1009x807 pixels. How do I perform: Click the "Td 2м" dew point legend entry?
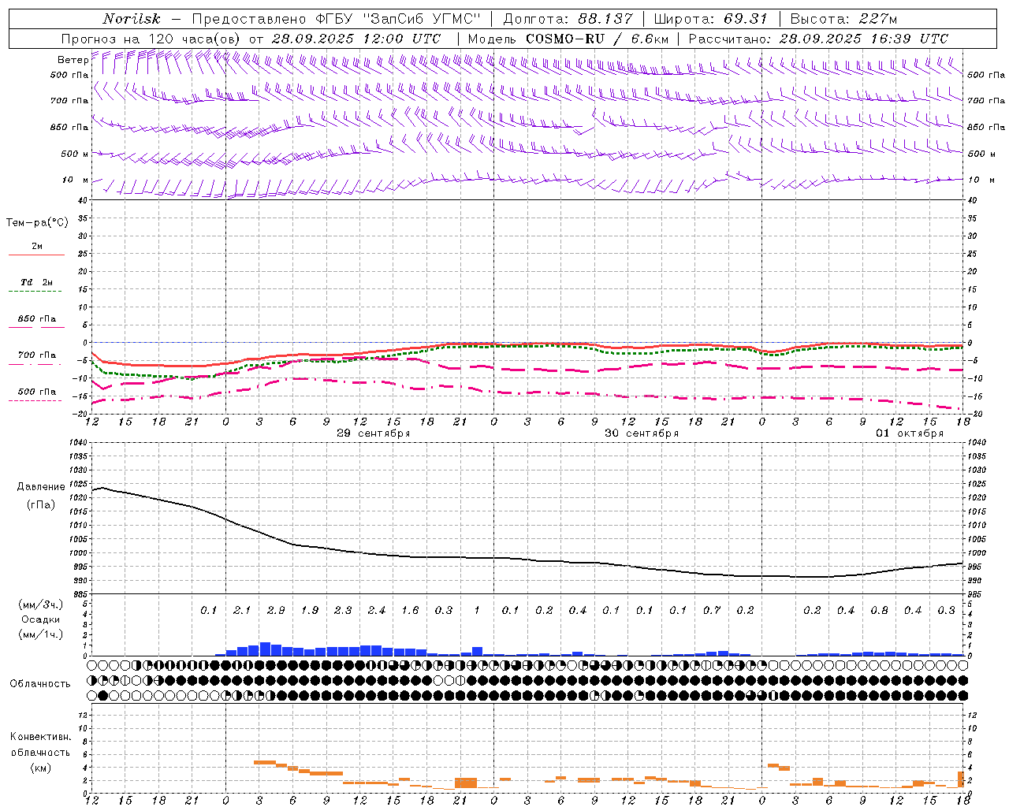pos(37,282)
